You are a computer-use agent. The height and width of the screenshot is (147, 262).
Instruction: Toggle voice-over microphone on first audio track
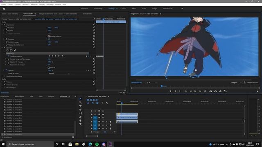coord(110,122)
